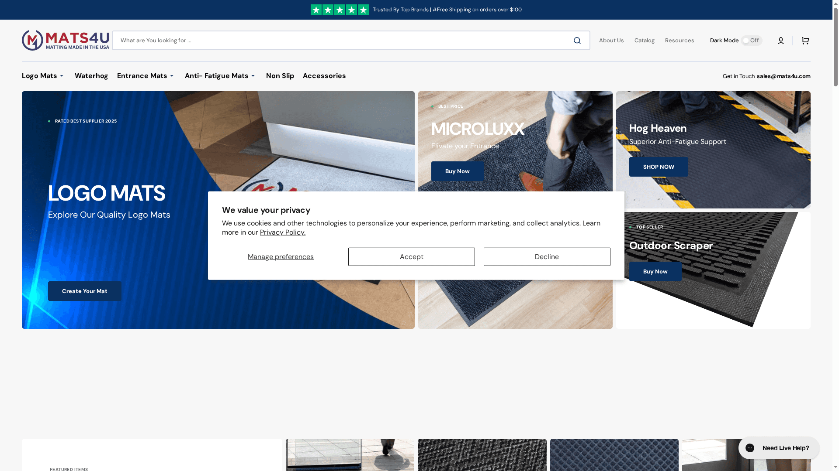The width and height of the screenshot is (839, 471).
Task: Decline cookies in the privacy banner
Action: pos(547,257)
